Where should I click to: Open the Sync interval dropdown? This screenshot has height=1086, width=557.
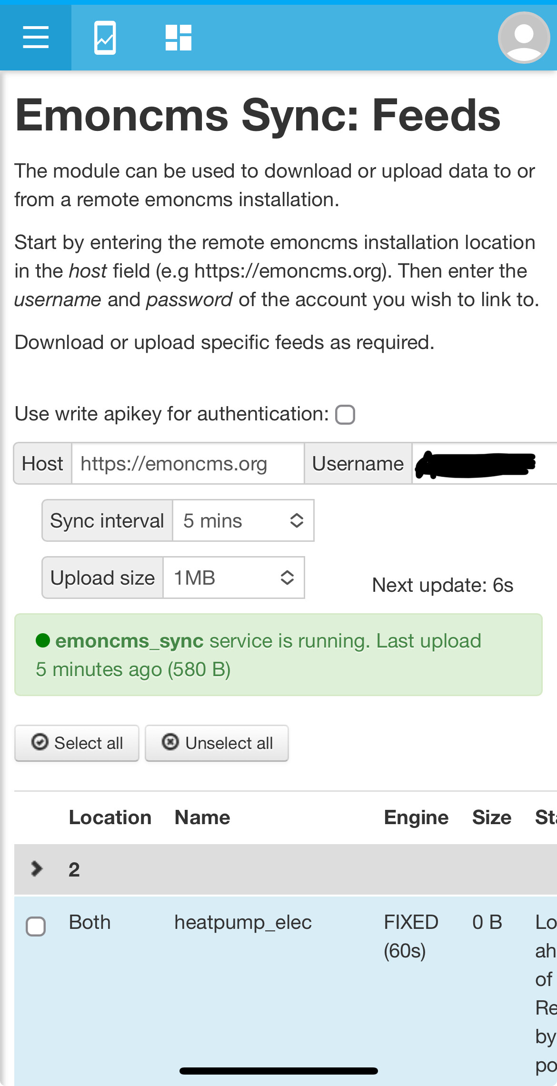tap(243, 520)
